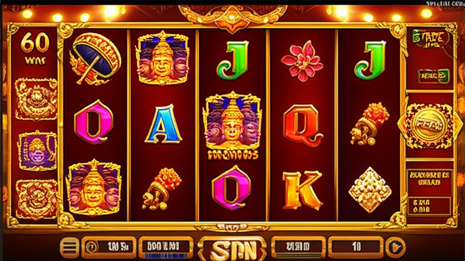This screenshot has width=465, height=261.
Task: Select the blue A symbol
Action: pyautogui.click(x=163, y=124)
